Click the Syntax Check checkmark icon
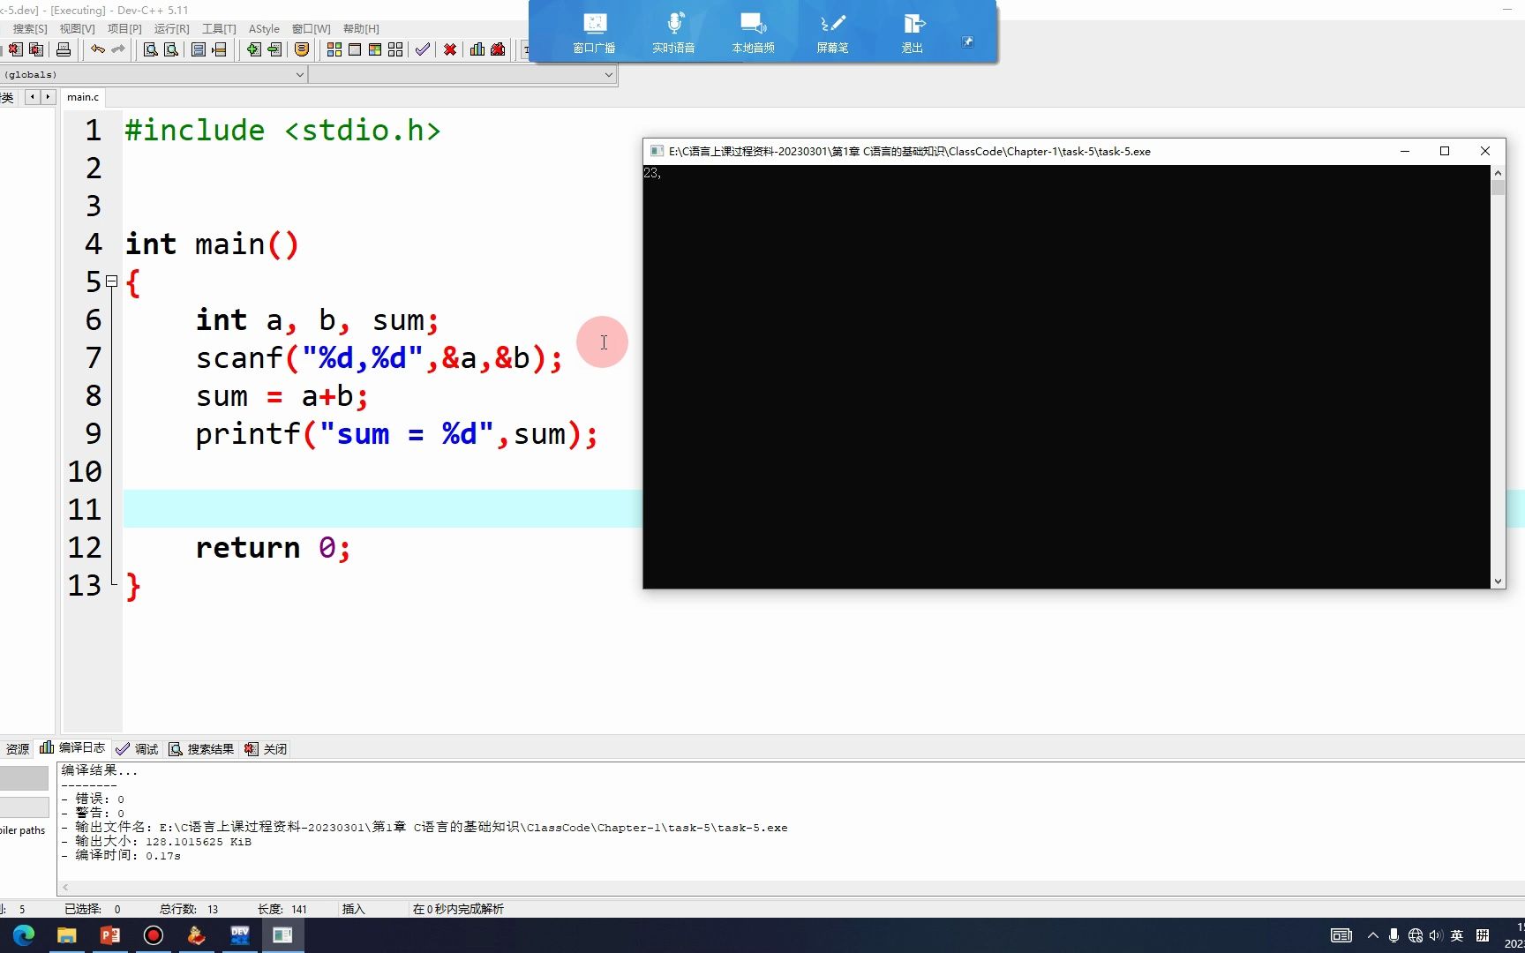The width and height of the screenshot is (1525, 953). pos(423,49)
